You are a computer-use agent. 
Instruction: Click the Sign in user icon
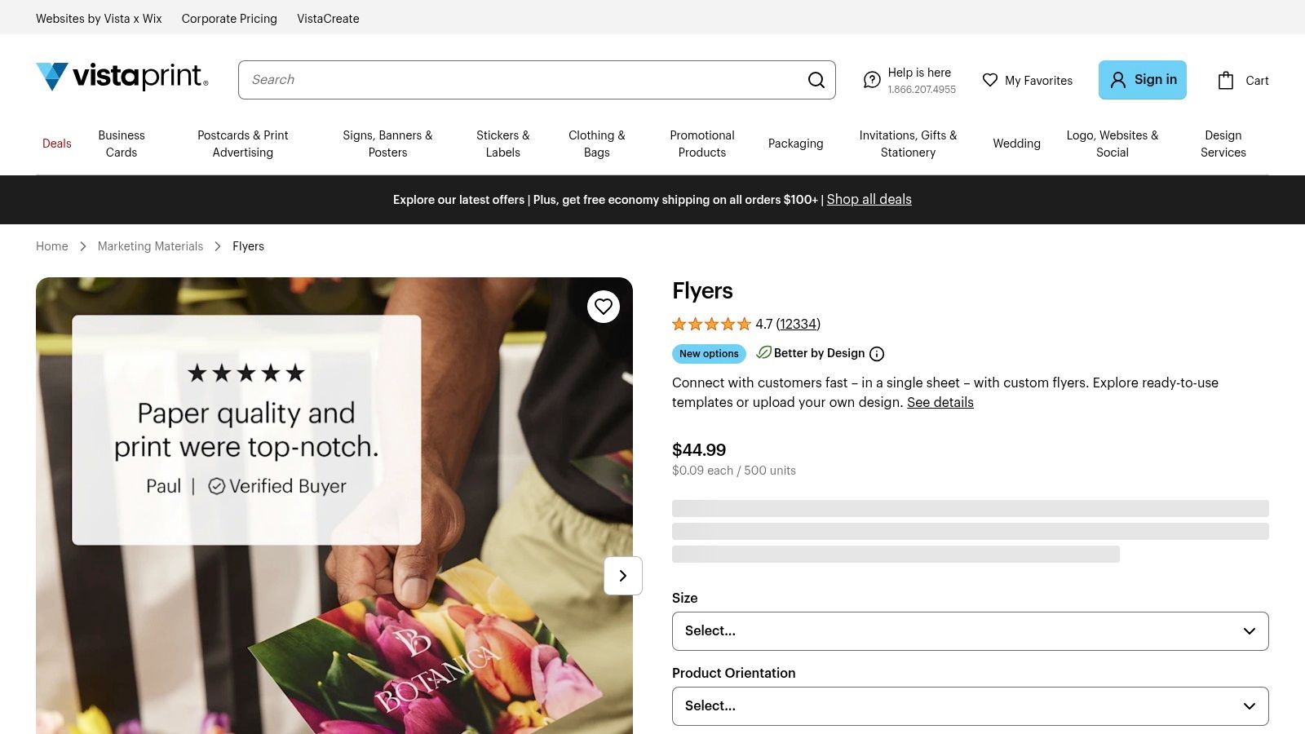click(x=1118, y=80)
